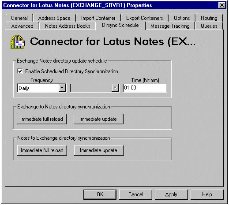View the Message Tracking tab
Image resolution: width=229 pixels, height=205 pixels.
pyautogui.click(x=170, y=26)
